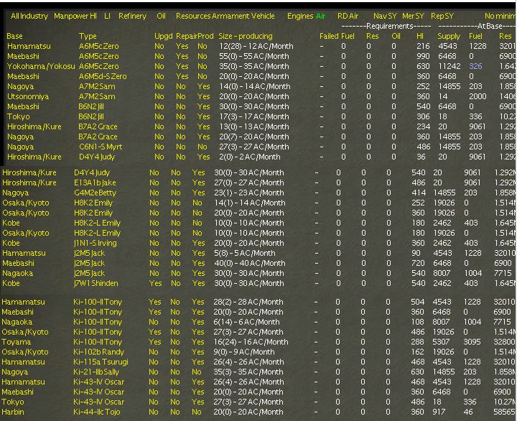Toggle Upgd Yes for Kobe J7W1 Shinden
The height and width of the screenshot is (421, 517).
(155, 283)
